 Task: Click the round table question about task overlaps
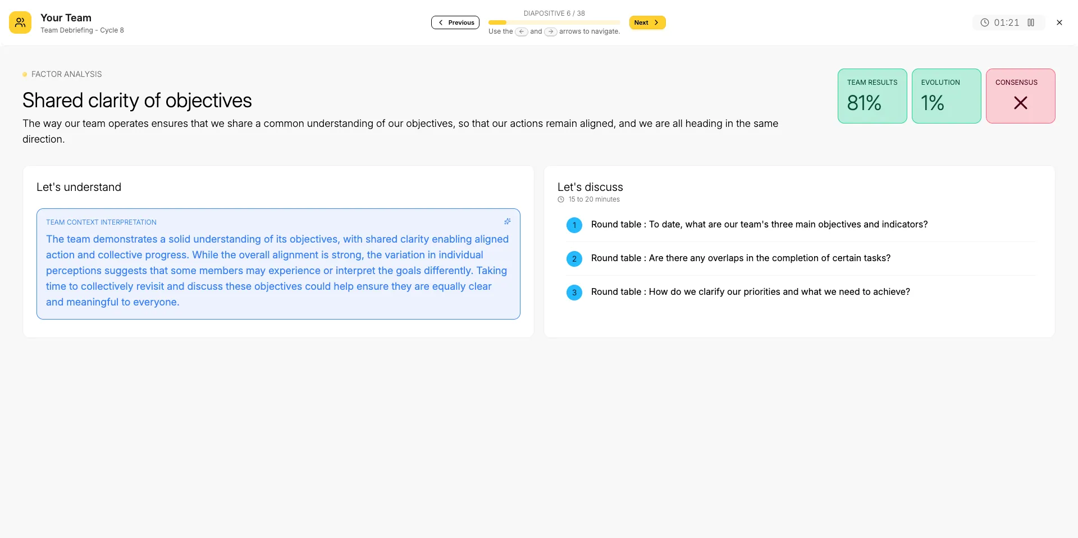click(x=741, y=258)
